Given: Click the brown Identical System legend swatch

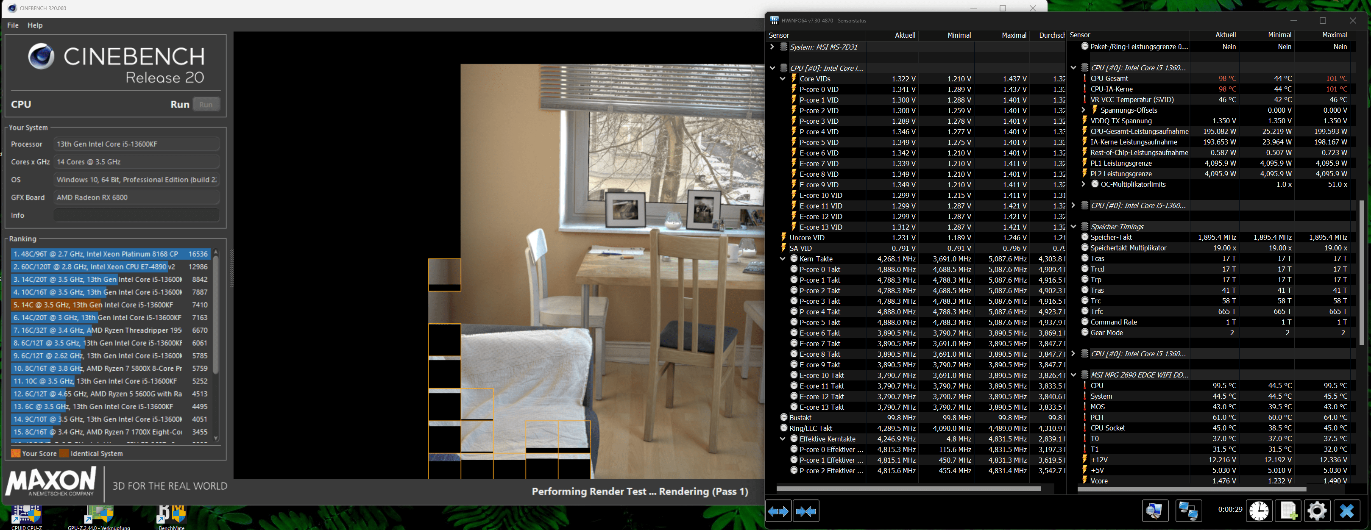Looking at the screenshot, I should (64, 453).
